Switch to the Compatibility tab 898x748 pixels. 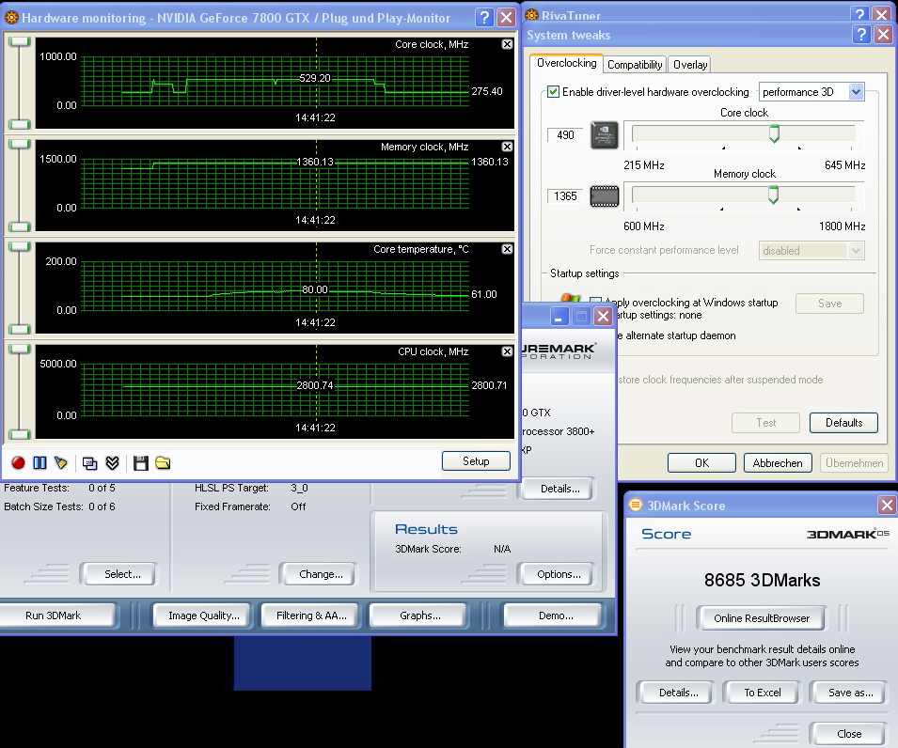point(635,65)
